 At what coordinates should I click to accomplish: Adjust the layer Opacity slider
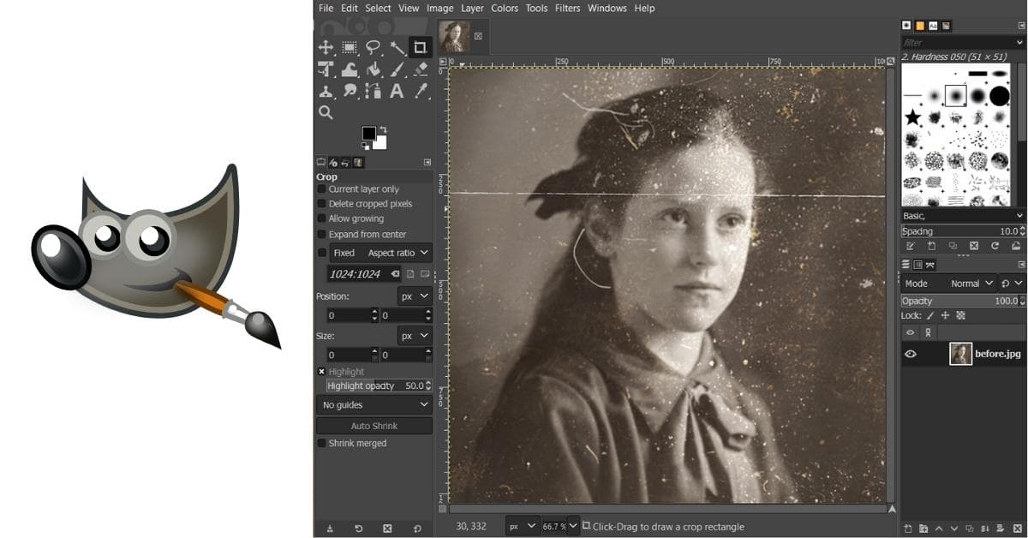963,301
